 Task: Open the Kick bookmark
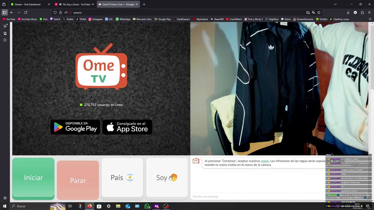(x=43, y=19)
